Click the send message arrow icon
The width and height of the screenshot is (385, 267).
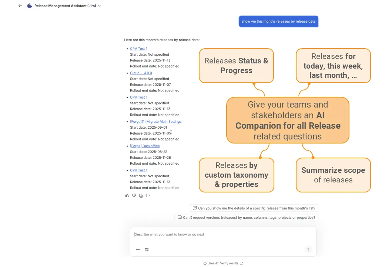coord(308,249)
